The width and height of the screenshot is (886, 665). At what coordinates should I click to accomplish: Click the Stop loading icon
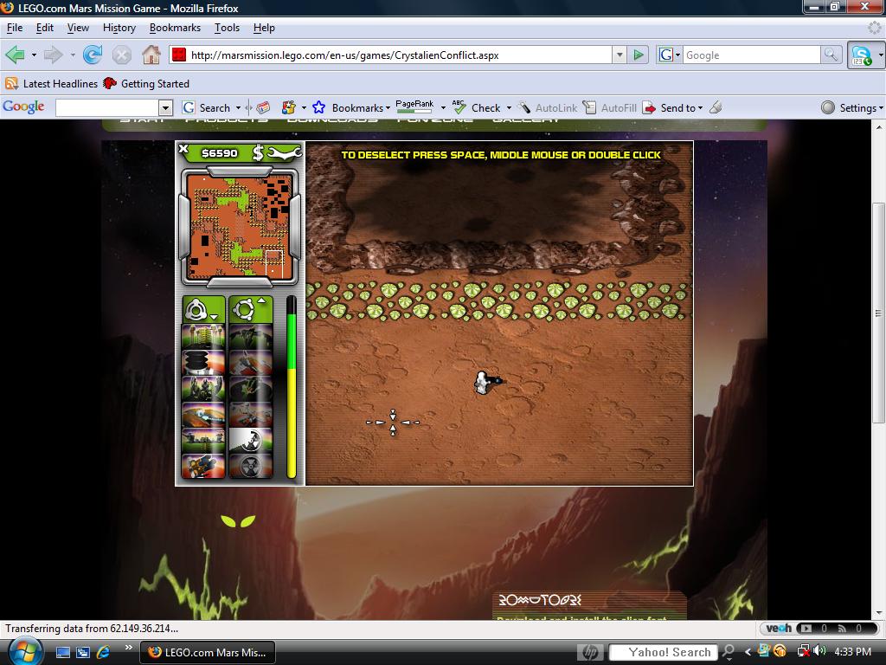121,55
